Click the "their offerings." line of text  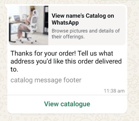(x=68, y=37)
